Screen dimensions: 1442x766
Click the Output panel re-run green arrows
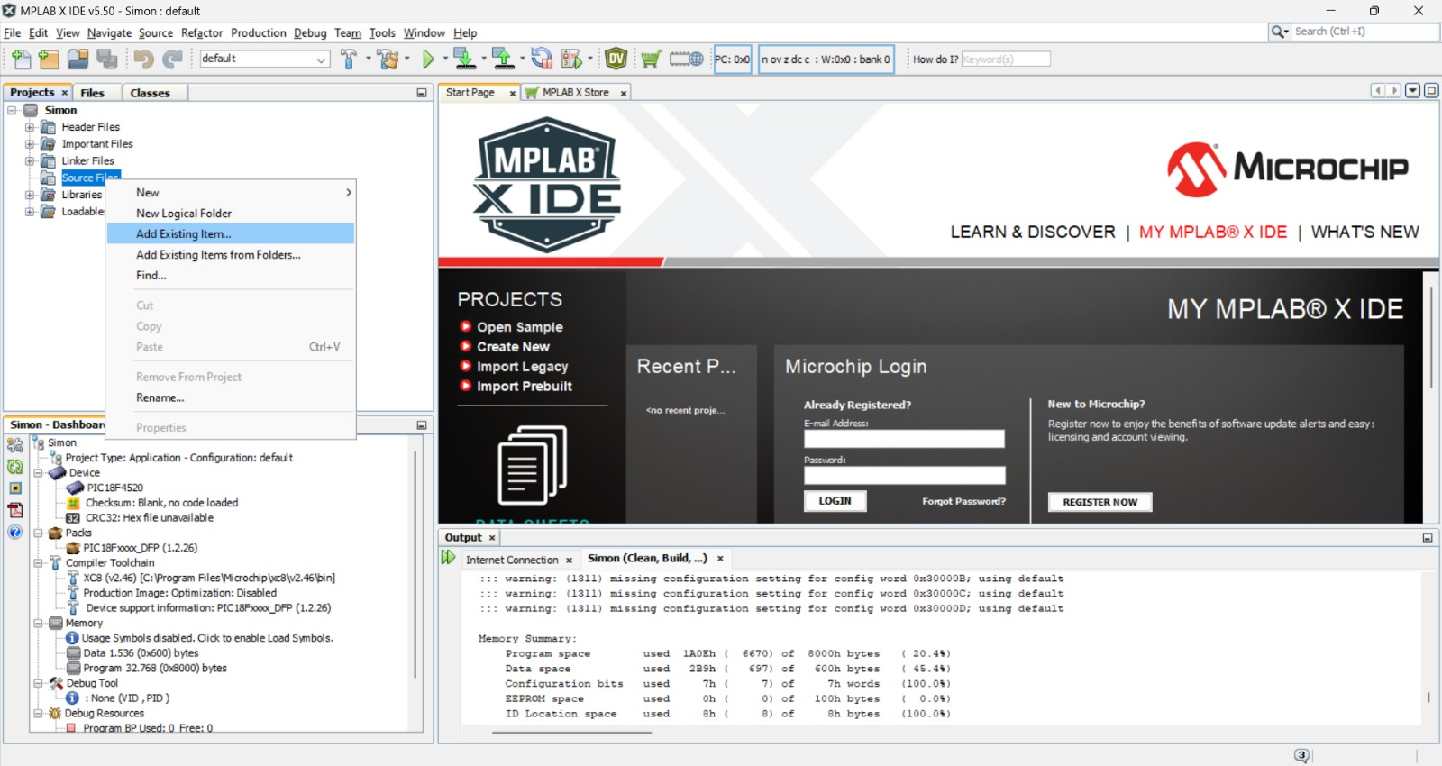[448, 558]
